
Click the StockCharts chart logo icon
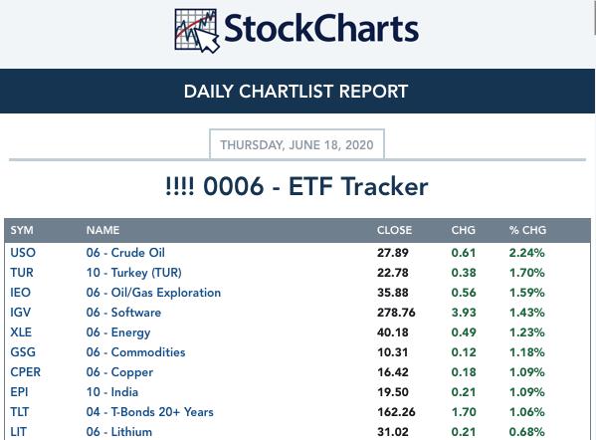click(197, 31)
